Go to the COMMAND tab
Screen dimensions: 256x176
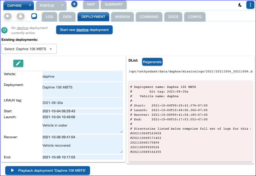pyautogui.click(x=149, y=17)
